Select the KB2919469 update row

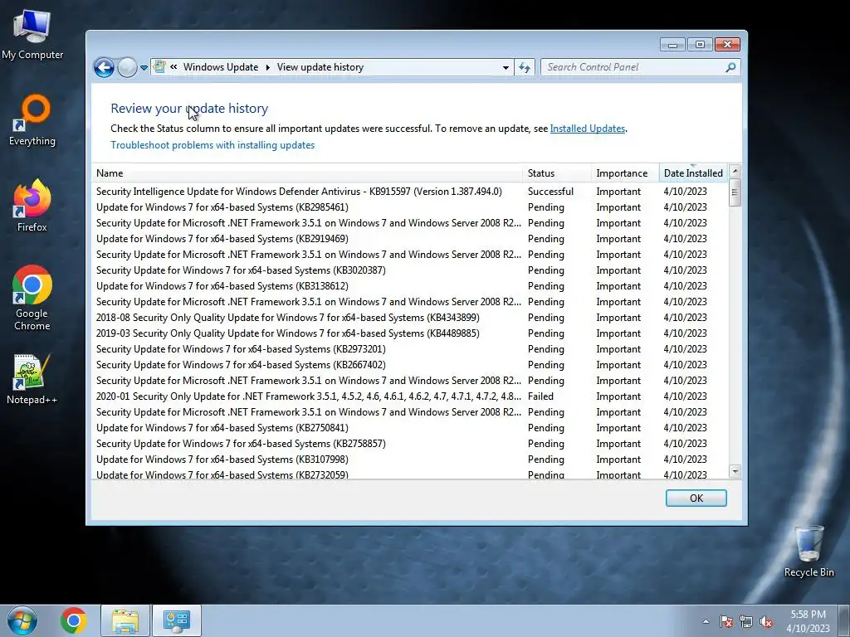410,238
